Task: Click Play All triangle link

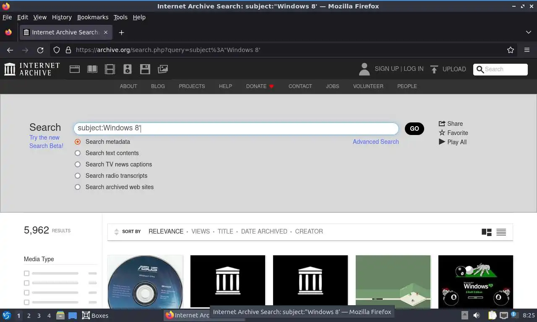Action: (453, 142)
